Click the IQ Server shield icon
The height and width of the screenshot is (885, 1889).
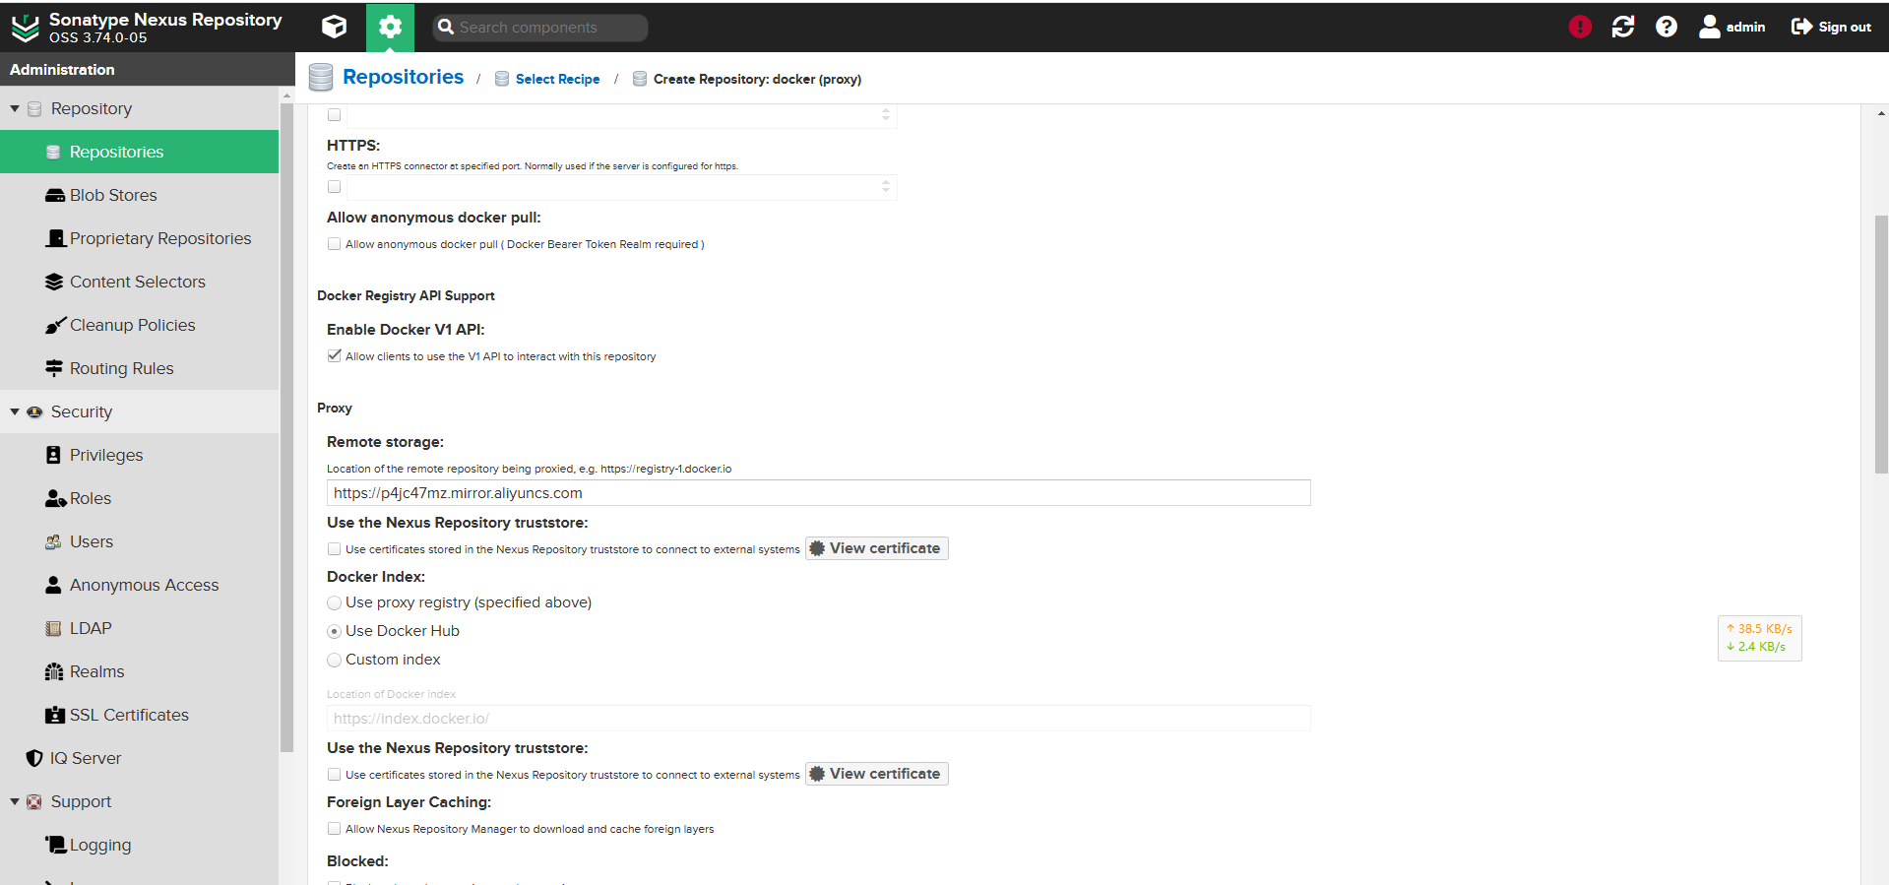(x=34, y=758)
